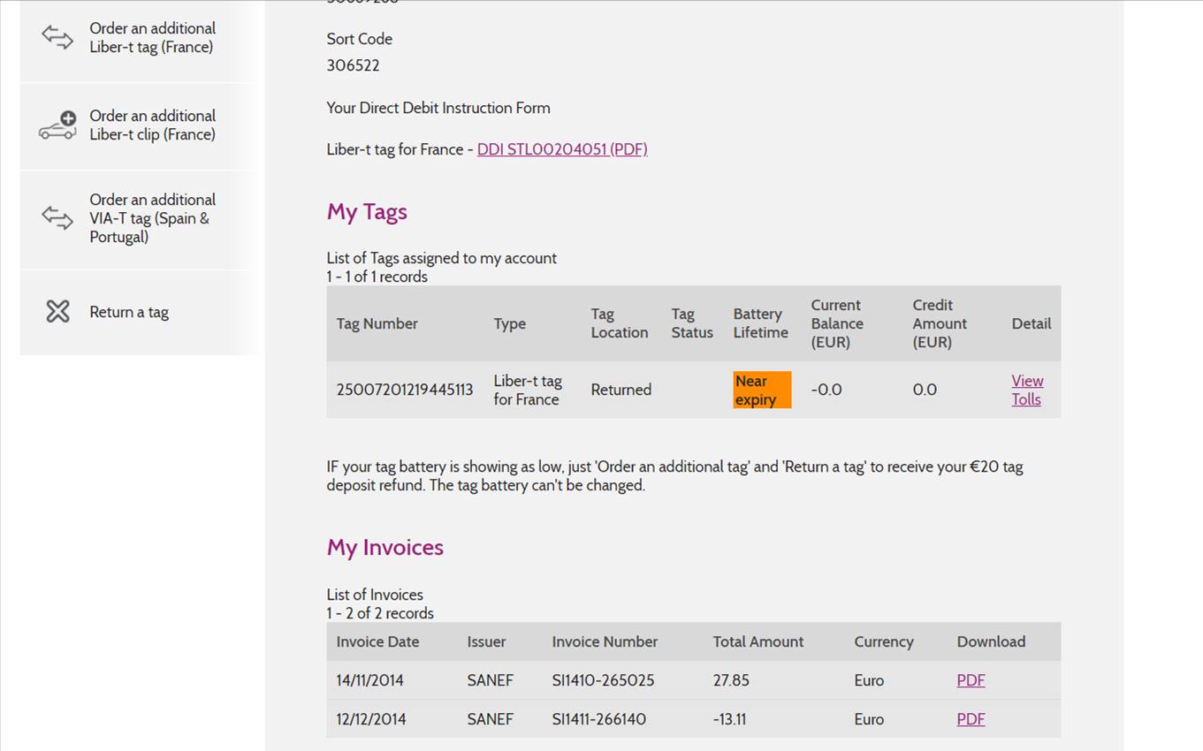Click the Liber-t tag for France type cell
Screen dimensions: 1203x751
coord(528,390)
